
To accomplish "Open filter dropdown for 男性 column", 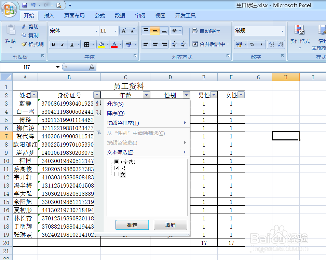I will [x=214, y=95].
